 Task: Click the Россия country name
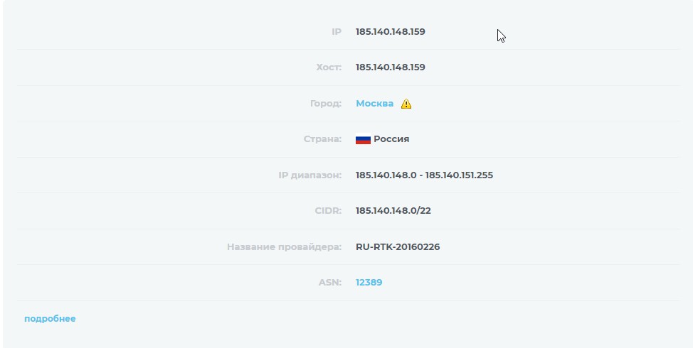coord(391,139)
